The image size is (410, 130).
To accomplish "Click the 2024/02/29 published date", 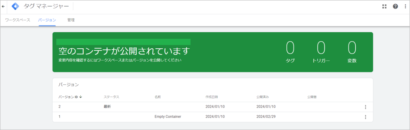I will coord(266,117).
